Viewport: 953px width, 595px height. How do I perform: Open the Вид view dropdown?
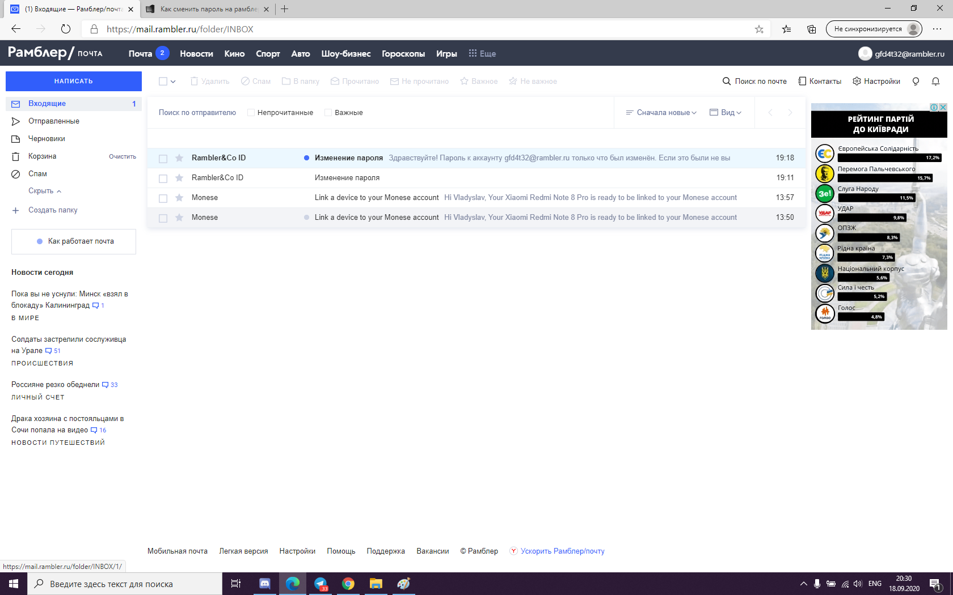click(x=726, y=113)
